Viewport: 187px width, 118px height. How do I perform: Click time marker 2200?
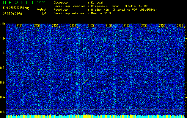180,26
